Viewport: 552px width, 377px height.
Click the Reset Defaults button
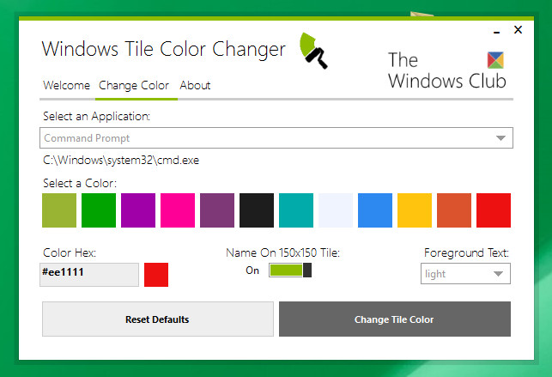[x=158, y=319]
